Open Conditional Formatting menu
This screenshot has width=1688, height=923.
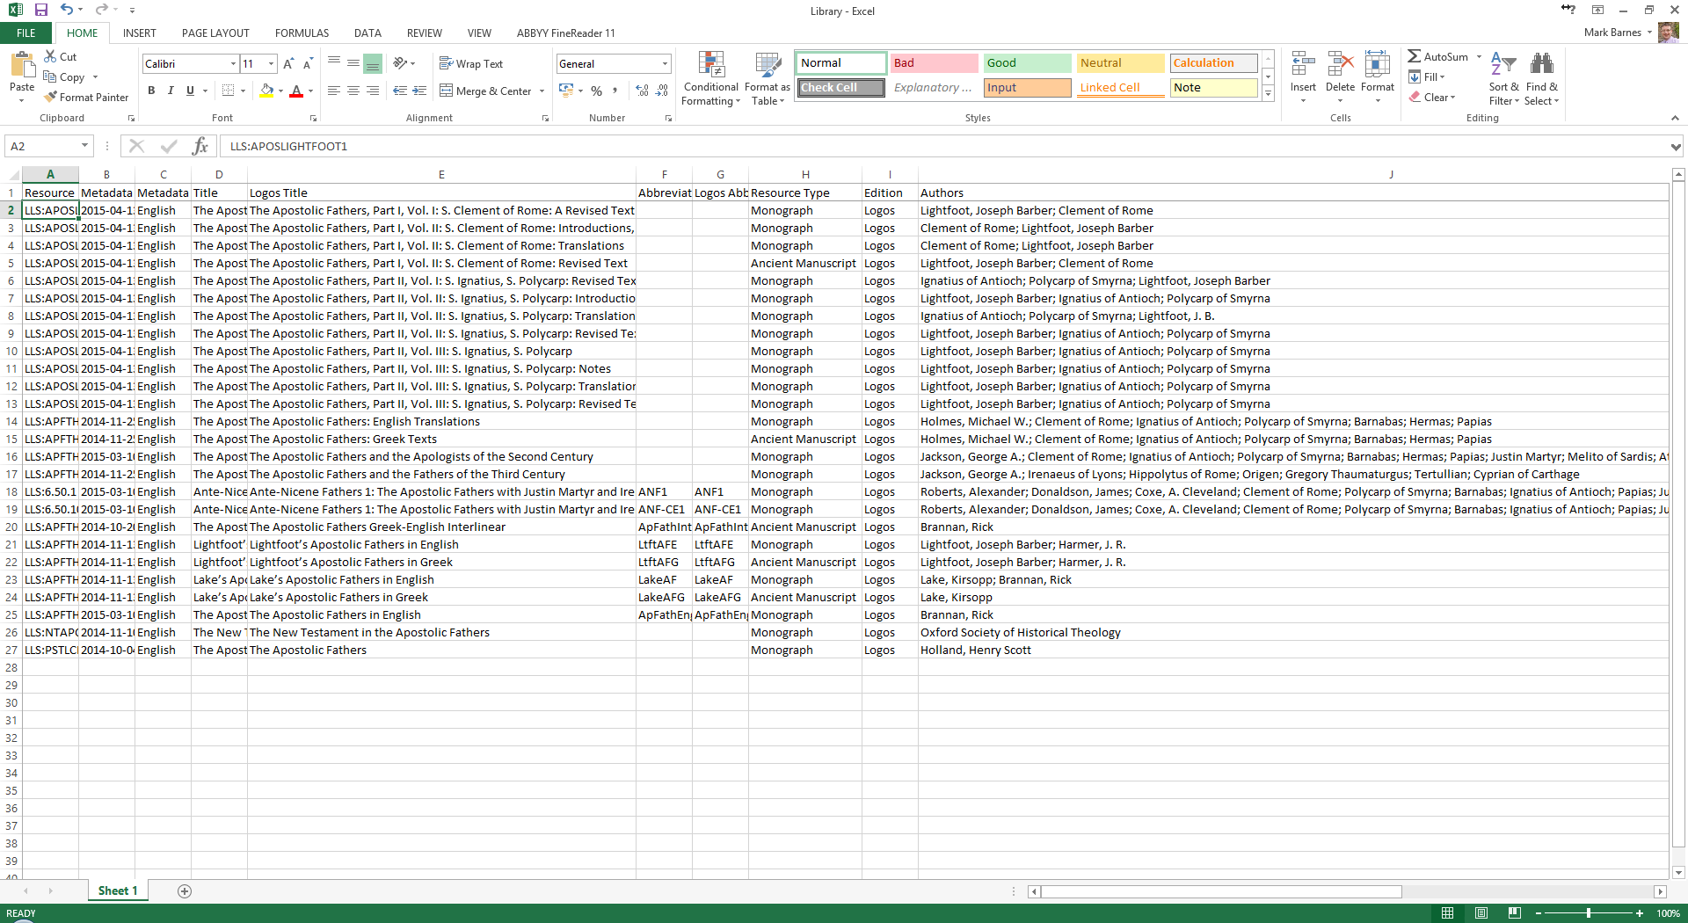(710, 78)
